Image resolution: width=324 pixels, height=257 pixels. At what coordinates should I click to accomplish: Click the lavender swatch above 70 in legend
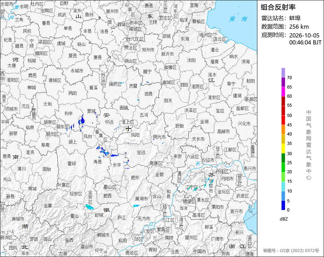283,72
